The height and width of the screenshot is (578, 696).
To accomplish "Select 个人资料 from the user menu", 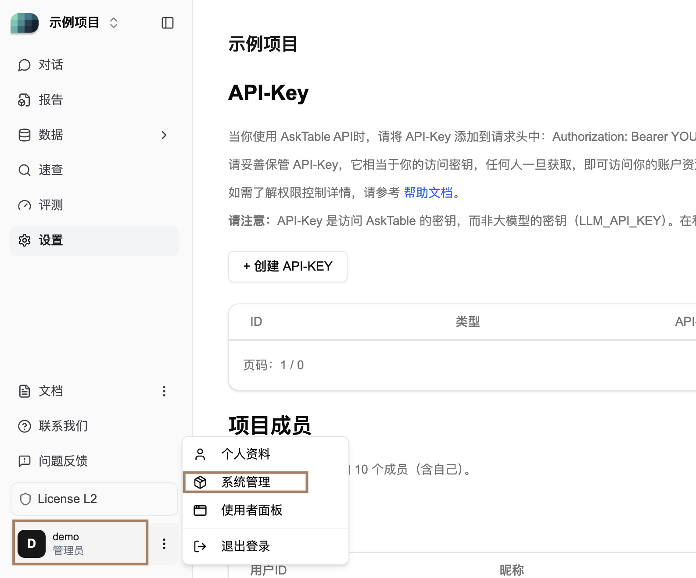I will tap(245, 454).
